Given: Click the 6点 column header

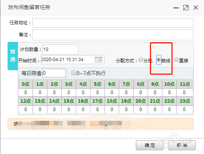Looking at the screenshot, I should click(112, 84).
